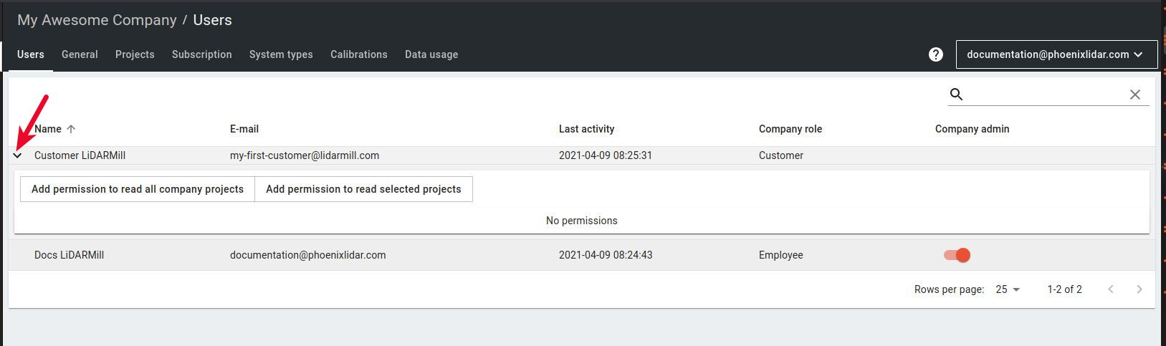Open the Projects tab
Image resolution: width=1166 pixels, height=346 pixels.
[x=135, y=54]
